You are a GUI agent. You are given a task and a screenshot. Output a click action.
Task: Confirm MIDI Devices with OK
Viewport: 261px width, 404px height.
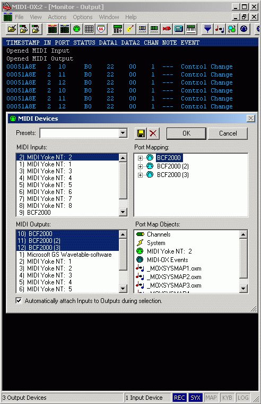click(186, 133)
